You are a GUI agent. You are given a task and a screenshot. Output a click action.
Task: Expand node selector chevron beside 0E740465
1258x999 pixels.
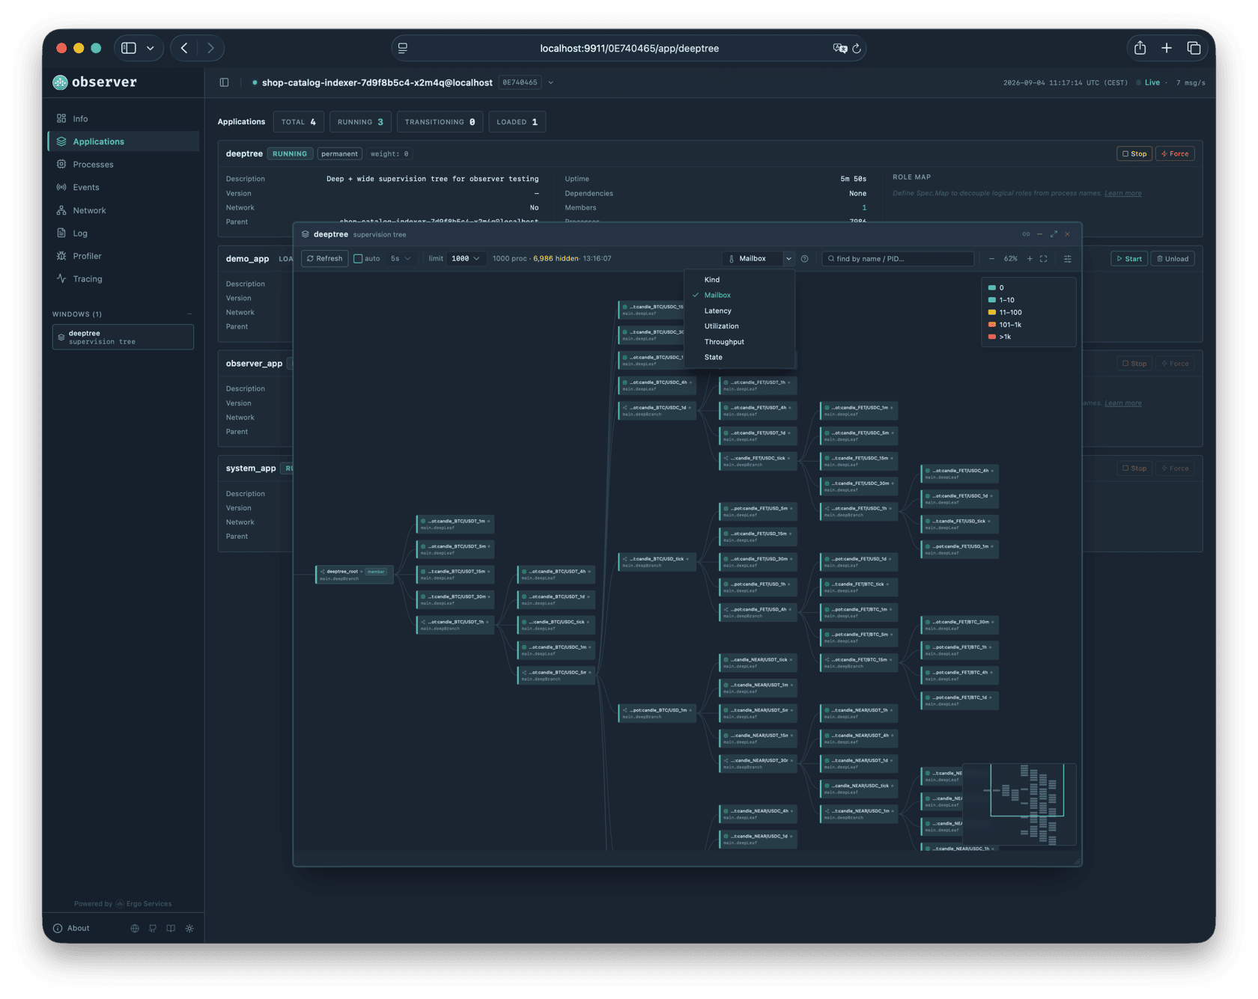coord(550,82)
